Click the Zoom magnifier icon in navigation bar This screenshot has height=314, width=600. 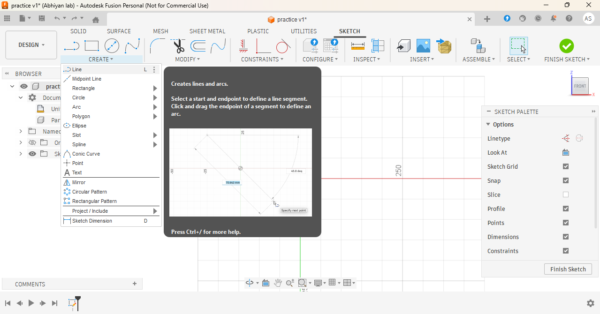290,283
